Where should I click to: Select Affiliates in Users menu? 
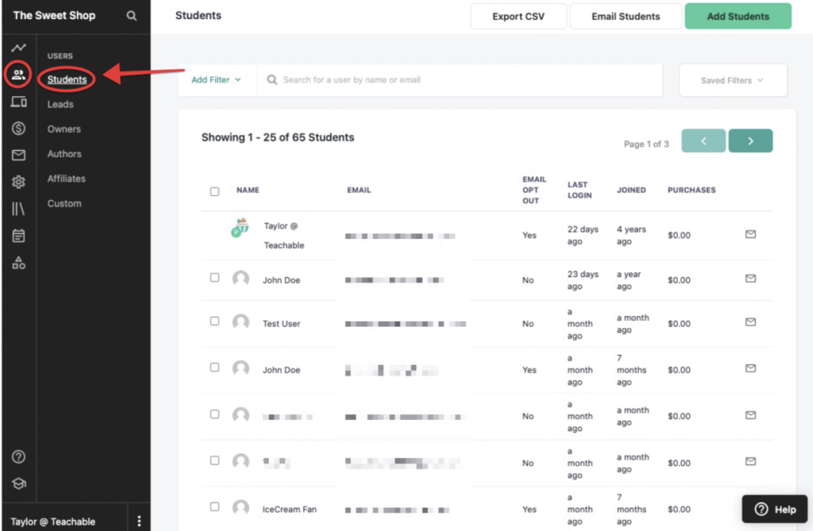(x=67, y=179)
